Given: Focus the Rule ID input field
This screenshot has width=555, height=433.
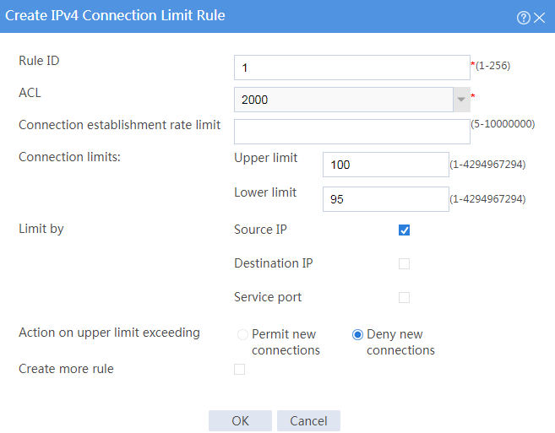Looking at the screenshot, I should tap(352, 68).
